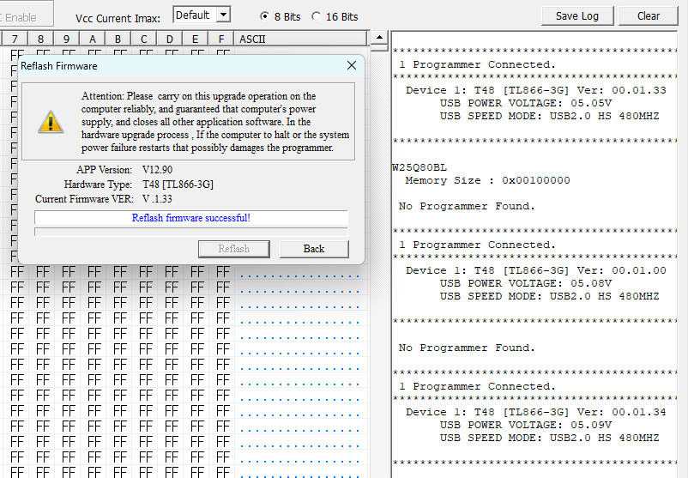Click the disabled Reflash button
The height and width of the screenshot is (478, 688).
[234, 249]
